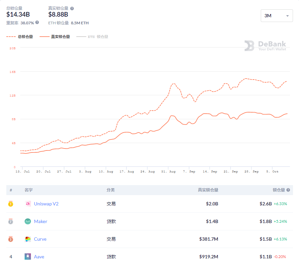299x265 pixels.
Task: Click help icon in 锁仓量 column header
Action: [288, 190]
